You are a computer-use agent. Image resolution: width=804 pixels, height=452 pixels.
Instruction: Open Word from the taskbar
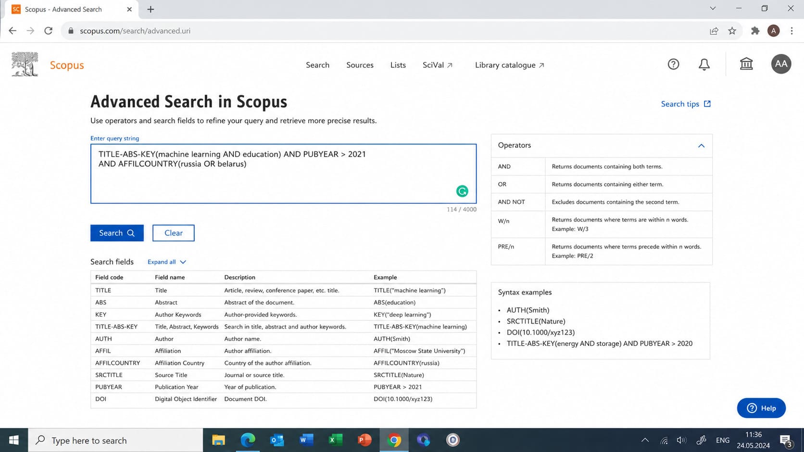click(306, 440)
